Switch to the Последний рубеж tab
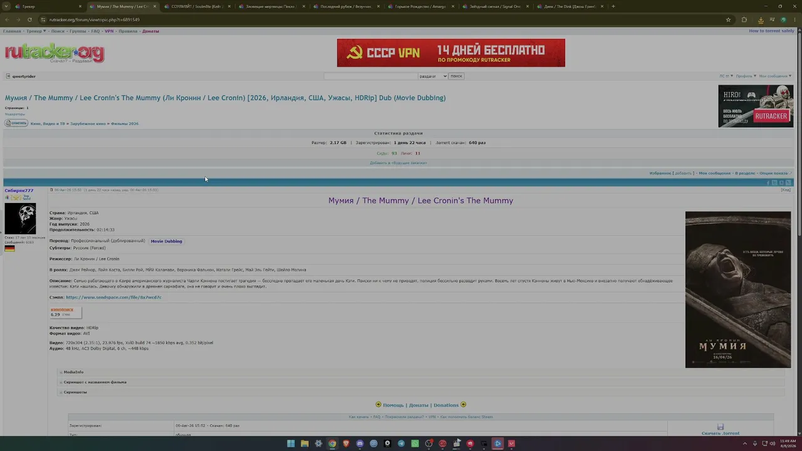The height and width of the screenshot is (451, 802). 346,6
